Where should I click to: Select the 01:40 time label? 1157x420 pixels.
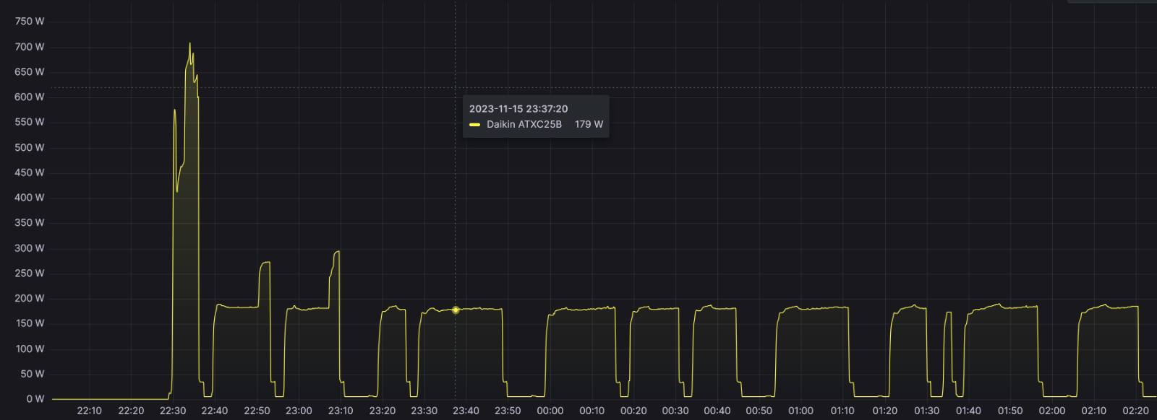click(969, 411)
